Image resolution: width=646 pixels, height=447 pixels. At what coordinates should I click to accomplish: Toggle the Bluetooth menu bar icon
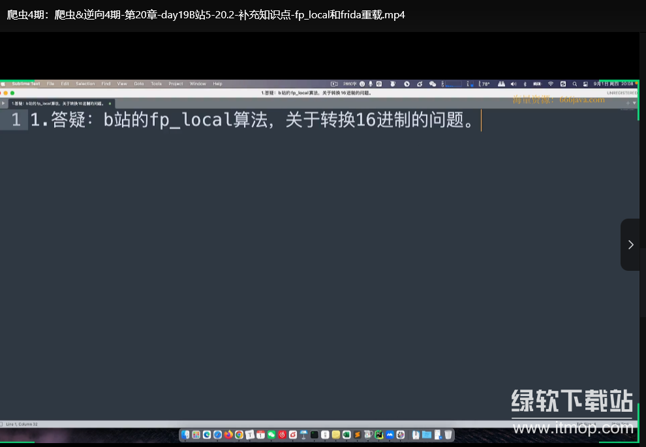[x=525, y=84]
